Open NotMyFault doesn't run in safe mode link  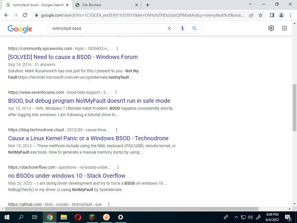click(89, 101)
